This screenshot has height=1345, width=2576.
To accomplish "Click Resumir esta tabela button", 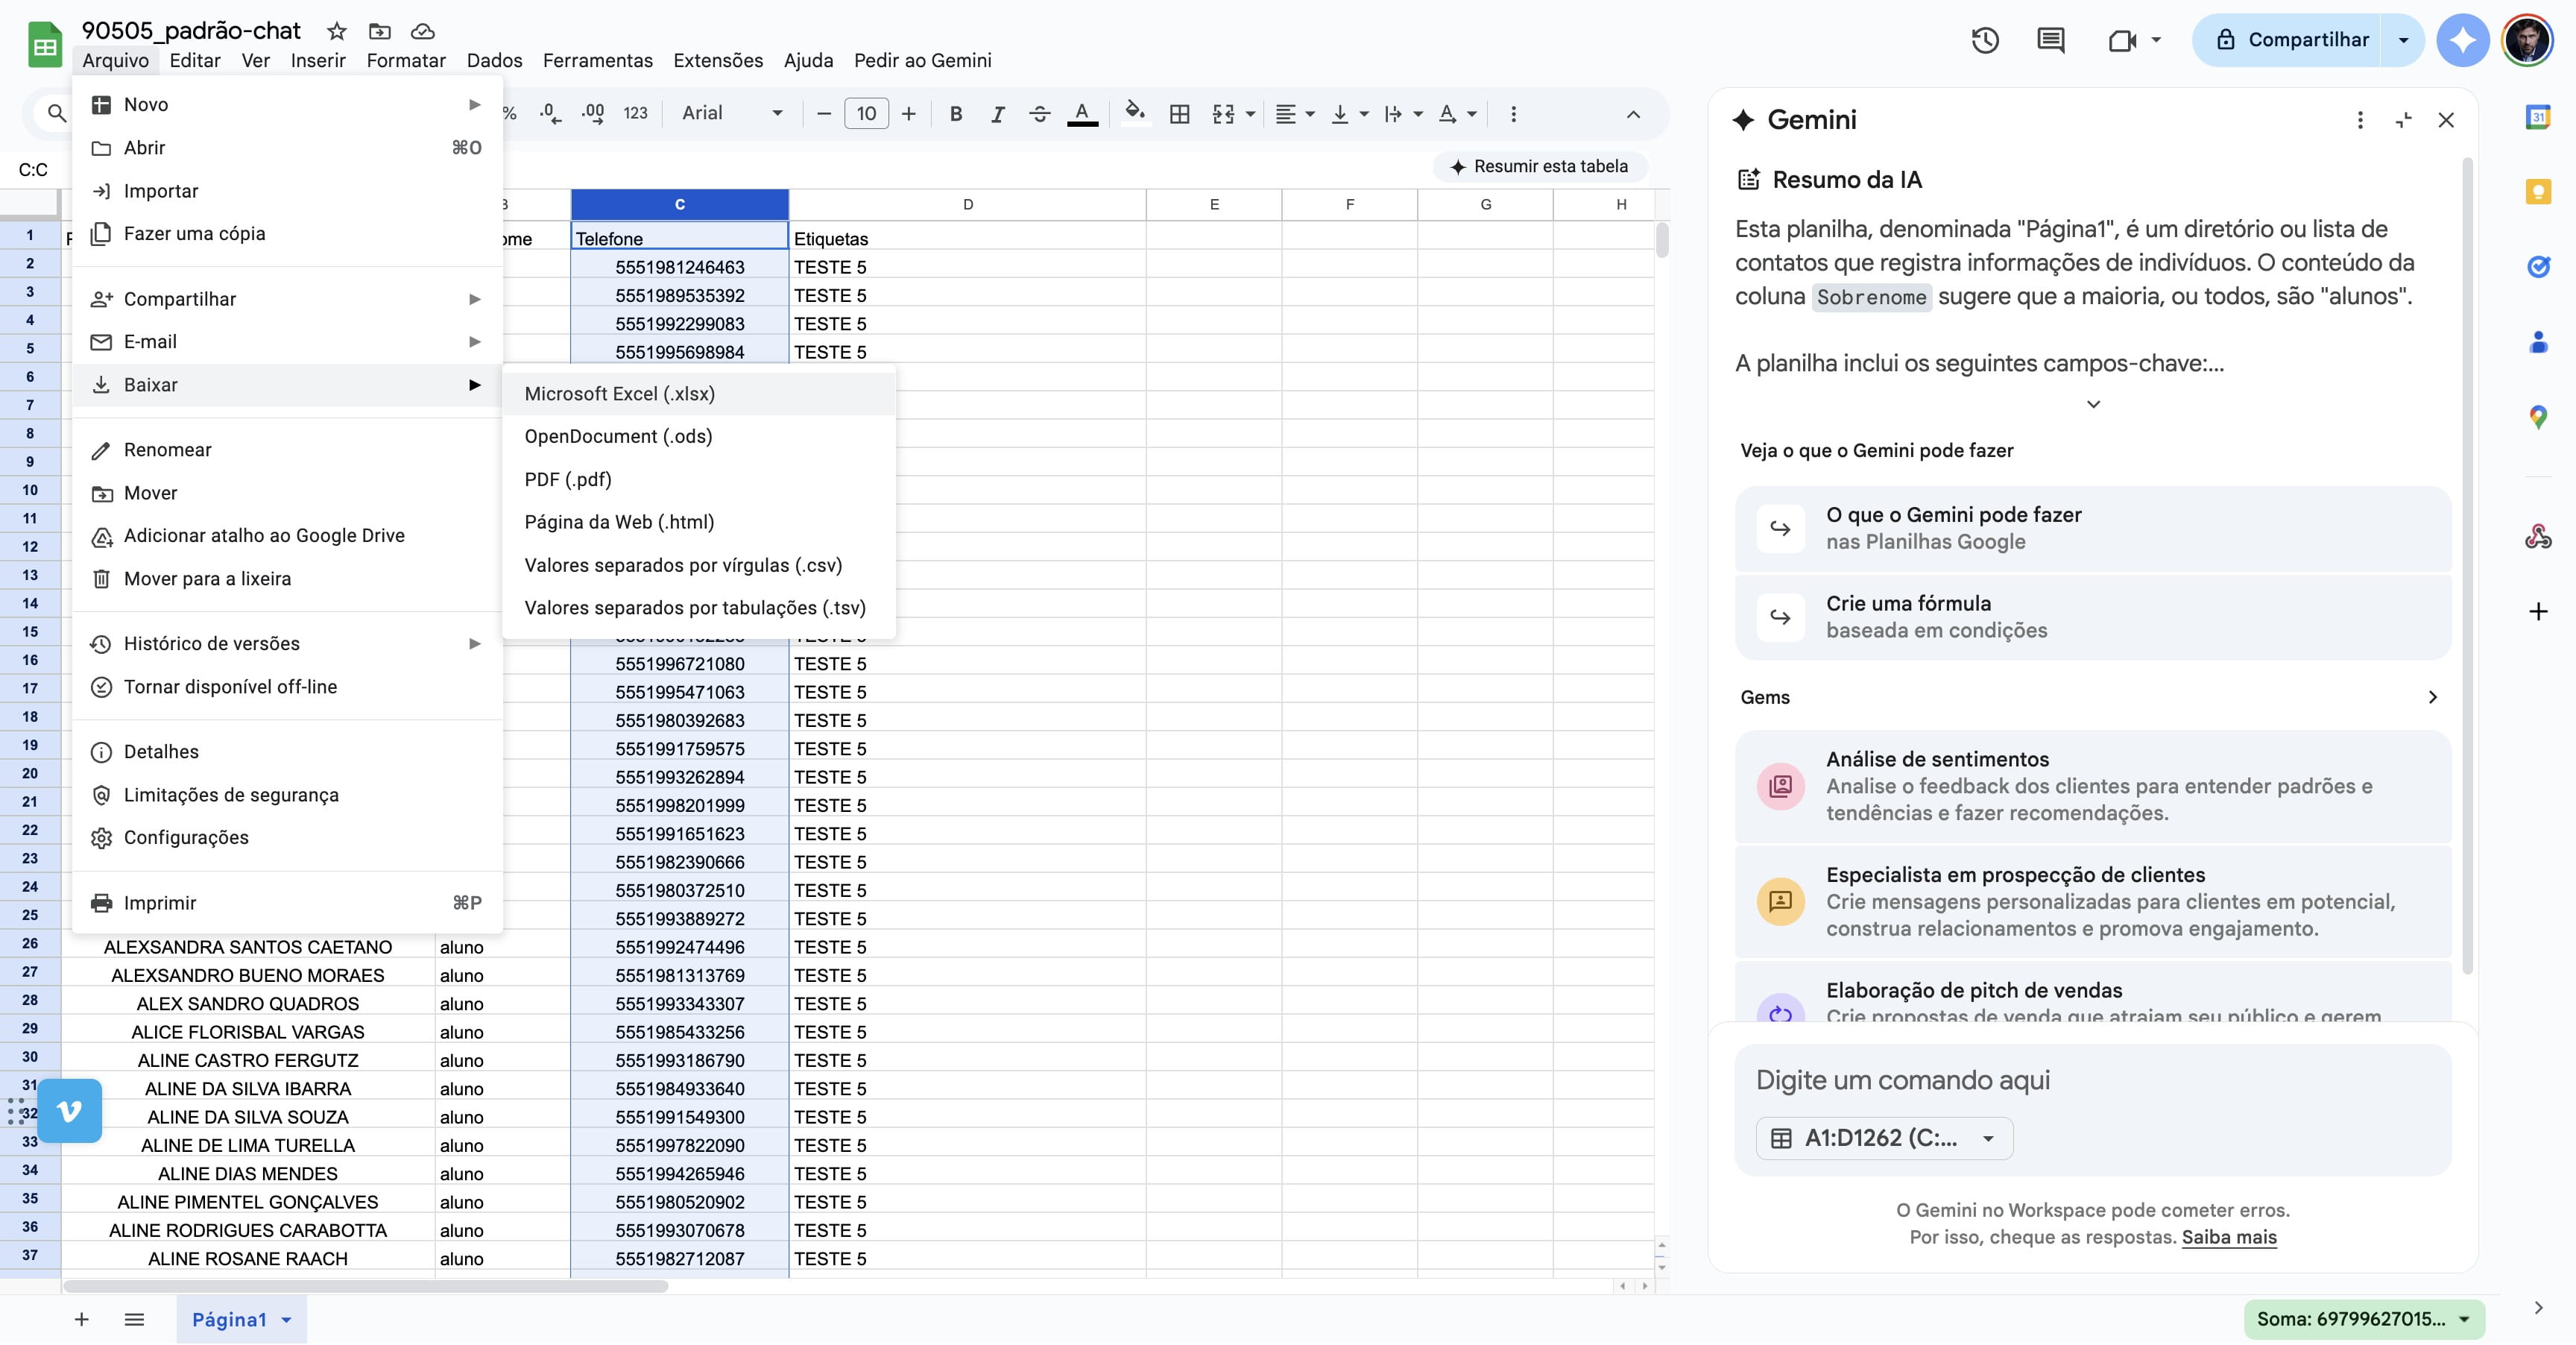I will click(1539, 166).
